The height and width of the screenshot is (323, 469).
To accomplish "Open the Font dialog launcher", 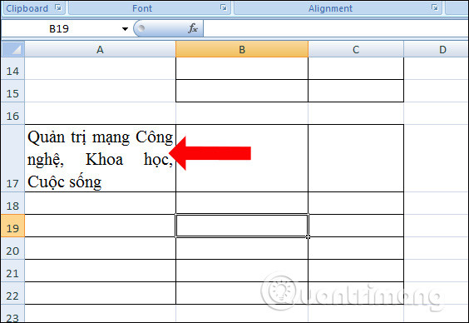I will (224, 7).
